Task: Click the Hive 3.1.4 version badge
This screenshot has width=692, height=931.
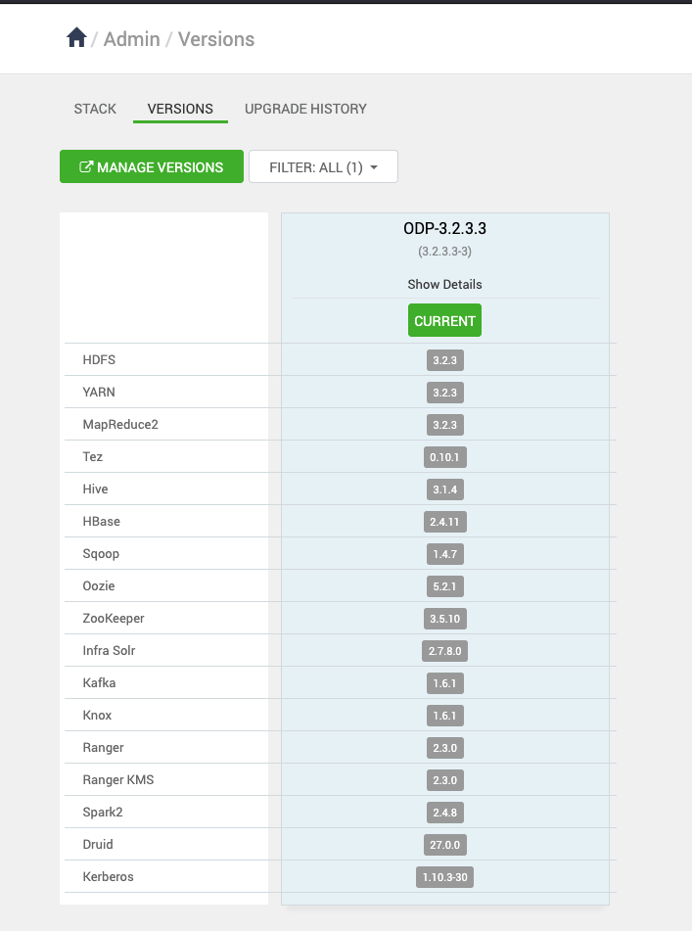Action: pos(444,489)
